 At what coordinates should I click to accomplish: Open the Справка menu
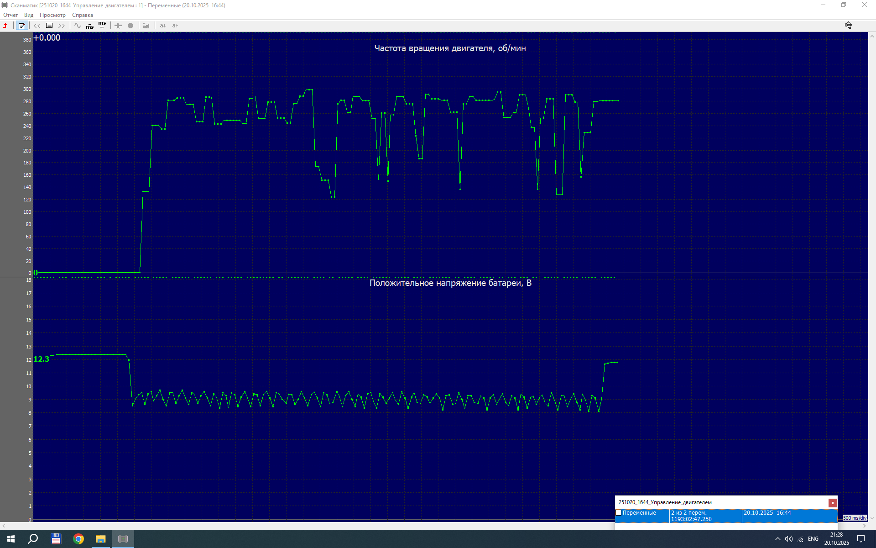[83, 15]
